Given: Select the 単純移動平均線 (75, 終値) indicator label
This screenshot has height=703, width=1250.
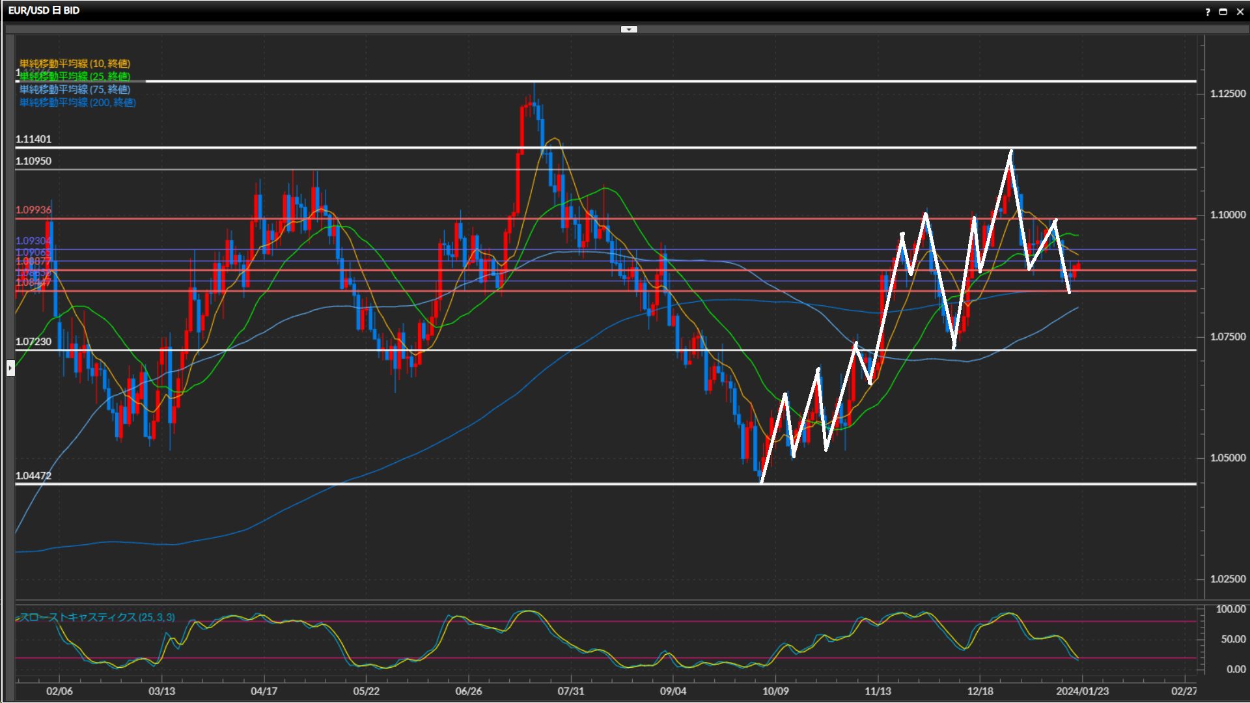Looking at the screenshot, I should 75,89.
